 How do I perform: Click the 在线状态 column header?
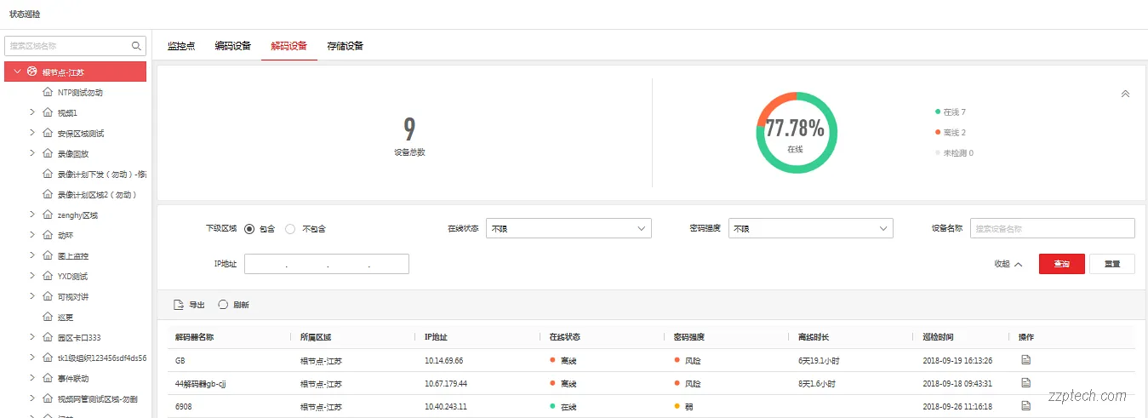click(565, 337)
